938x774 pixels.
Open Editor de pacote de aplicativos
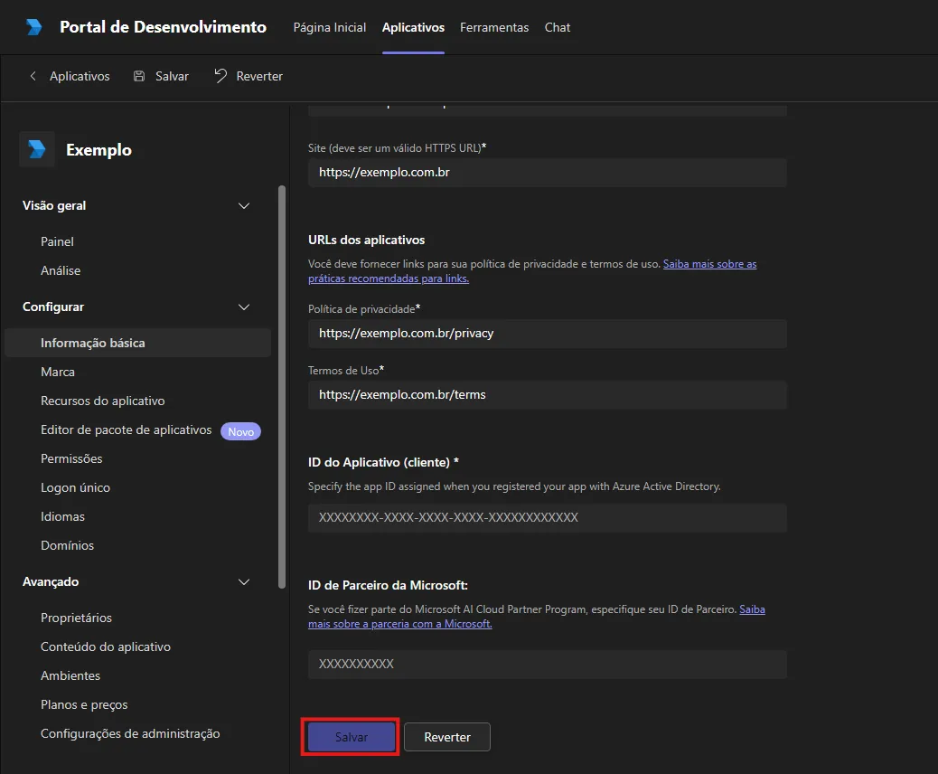pos(127,429)
